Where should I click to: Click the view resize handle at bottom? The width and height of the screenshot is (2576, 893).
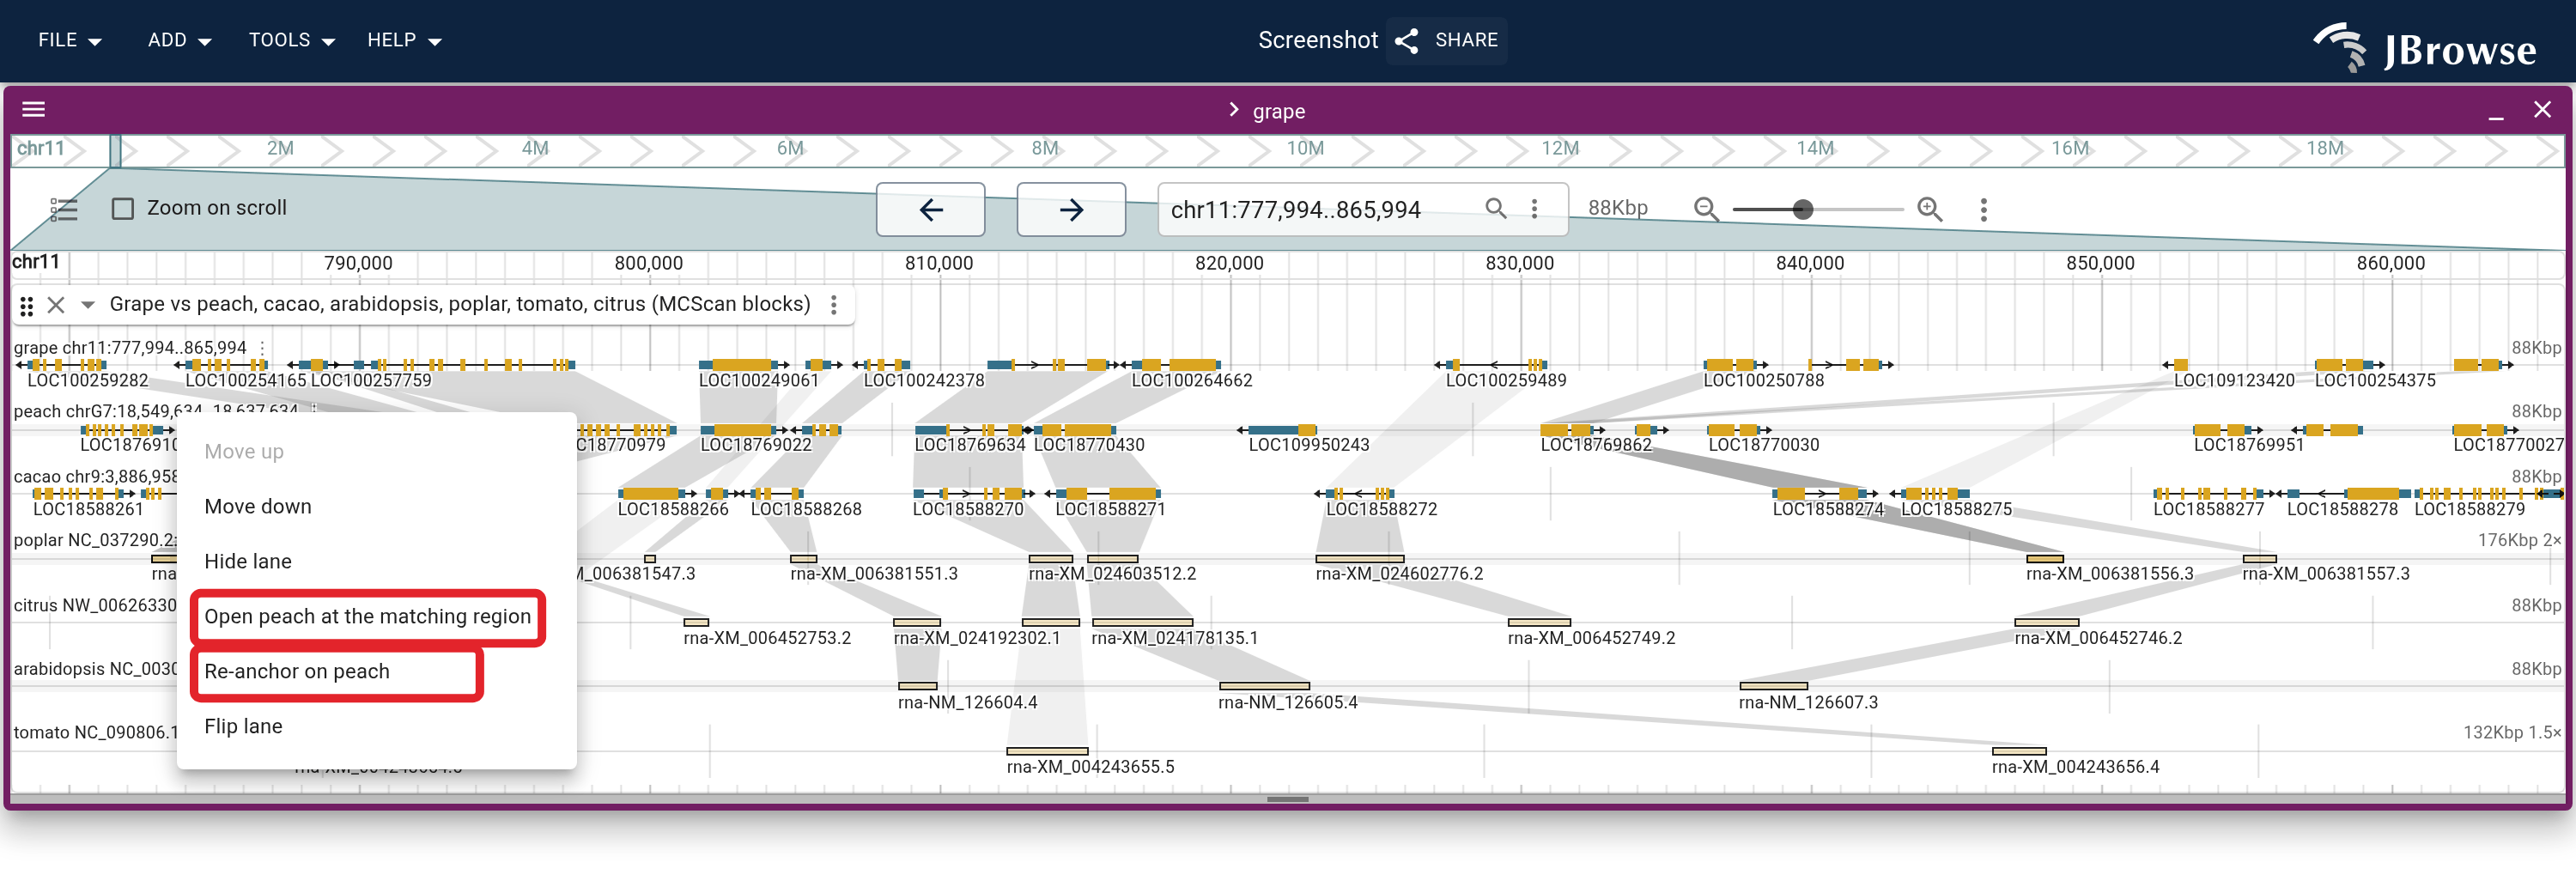(x=1287, y=799)
